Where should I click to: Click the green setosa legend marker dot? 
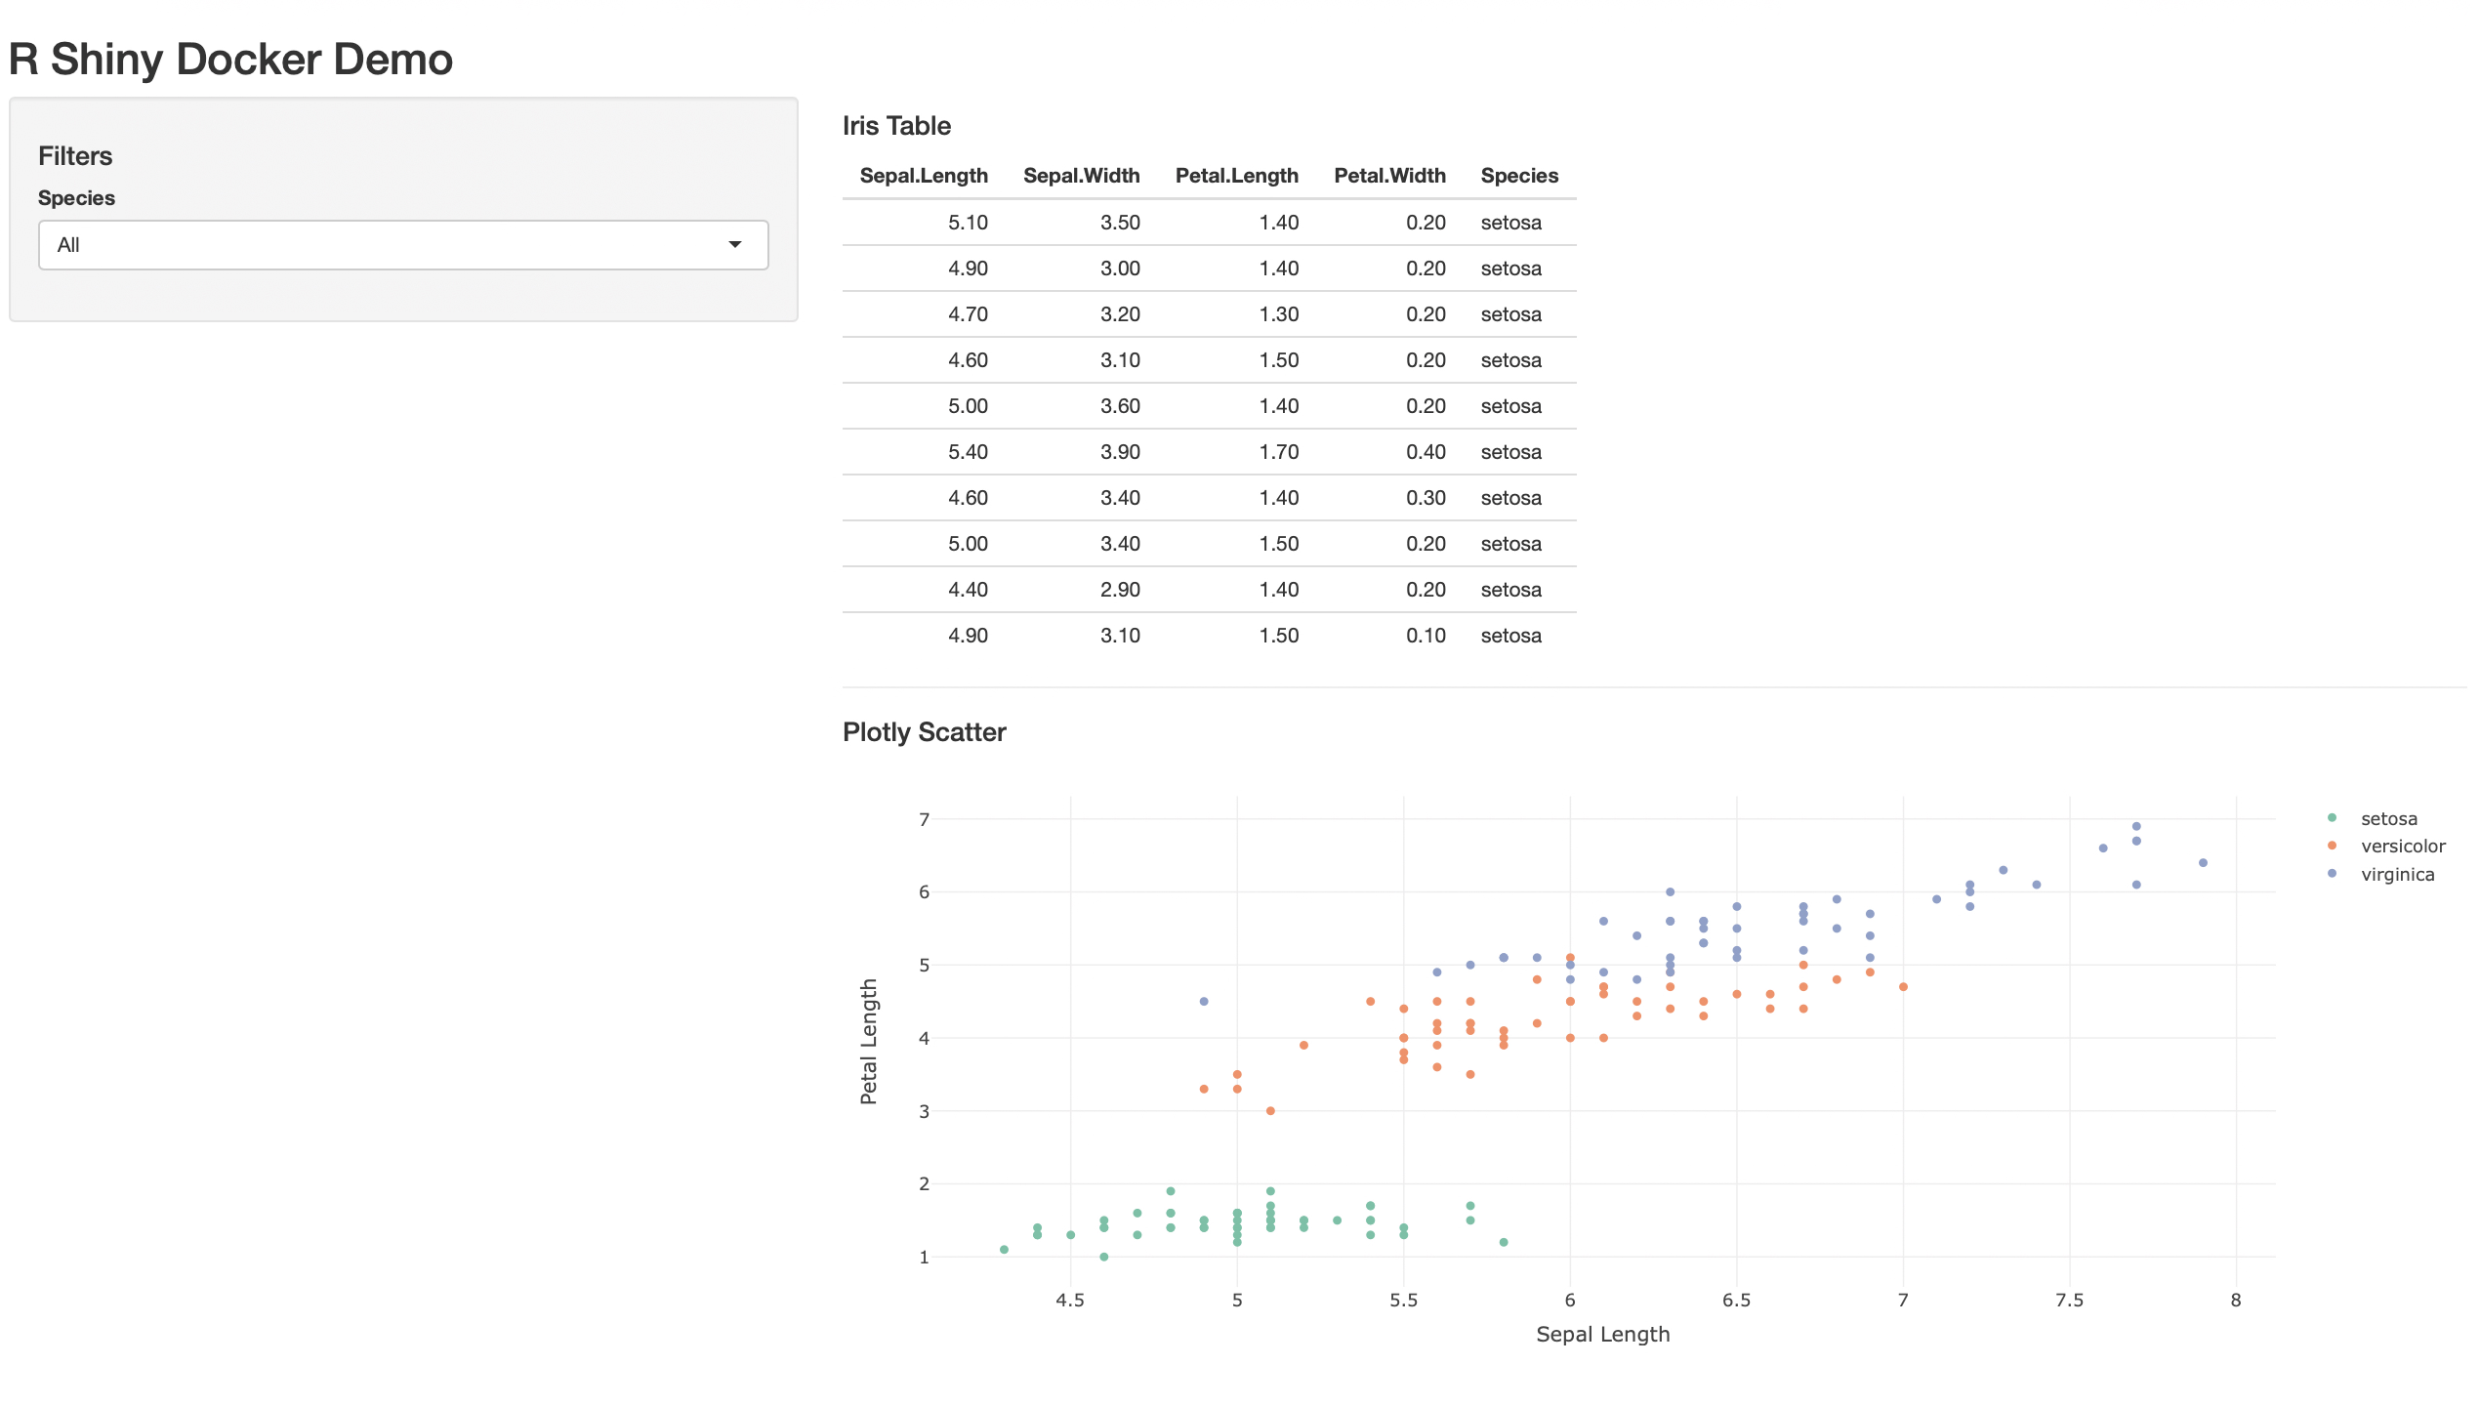click(2332, 818)
